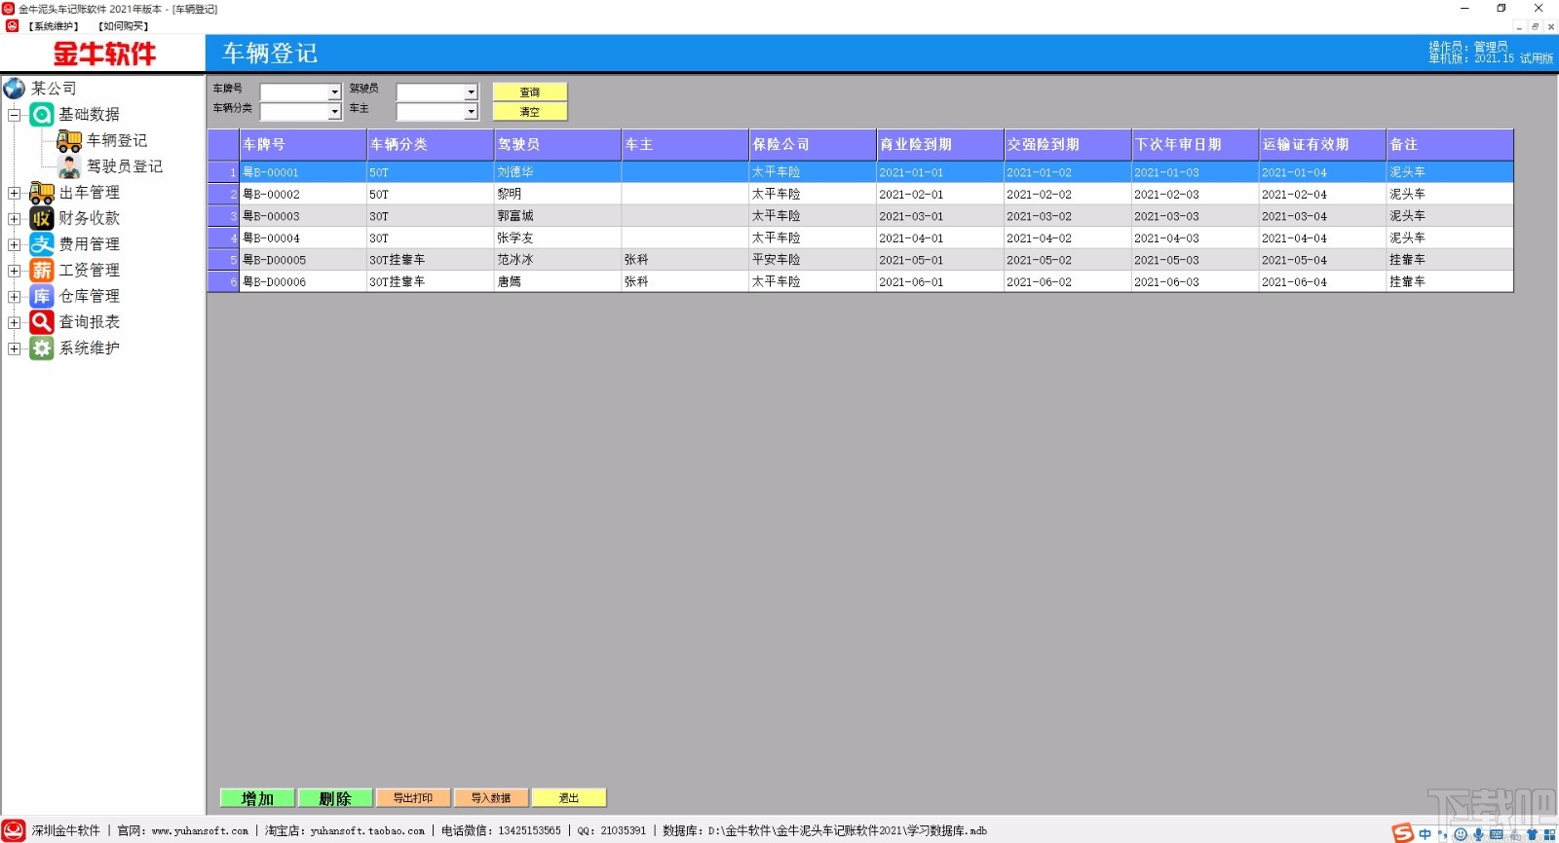Toggle the Sogou punctuation mode icon
1559x843 pixels.
(1443, 834)
